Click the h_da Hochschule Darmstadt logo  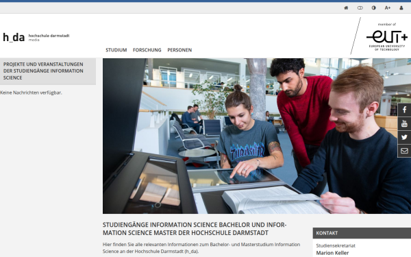coord(36,38)
